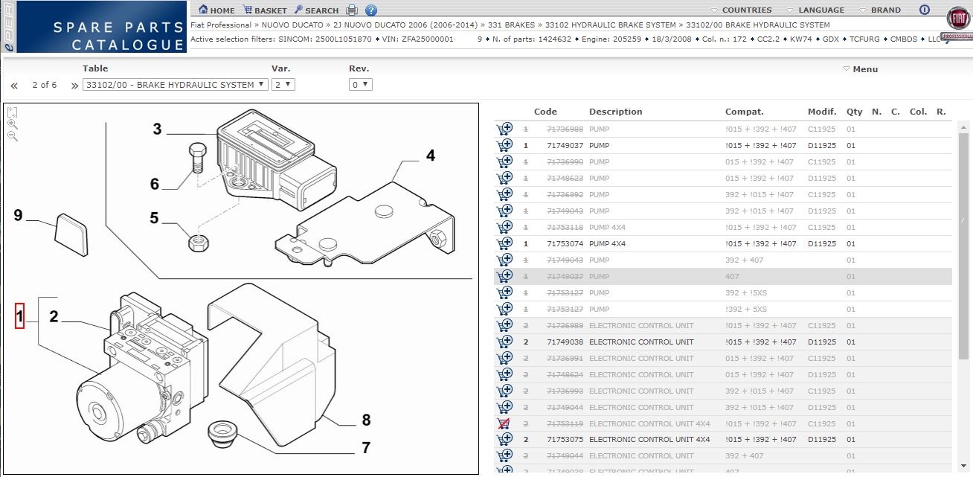Screen dimensions: 973x477
Task: Click the Qty column header
Action: (x=854, y=112)
